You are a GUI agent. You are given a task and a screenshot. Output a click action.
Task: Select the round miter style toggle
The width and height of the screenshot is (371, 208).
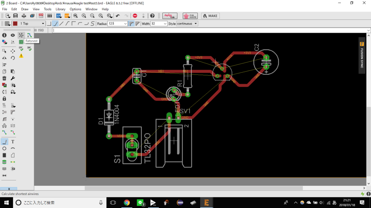[x=132, y=23]
